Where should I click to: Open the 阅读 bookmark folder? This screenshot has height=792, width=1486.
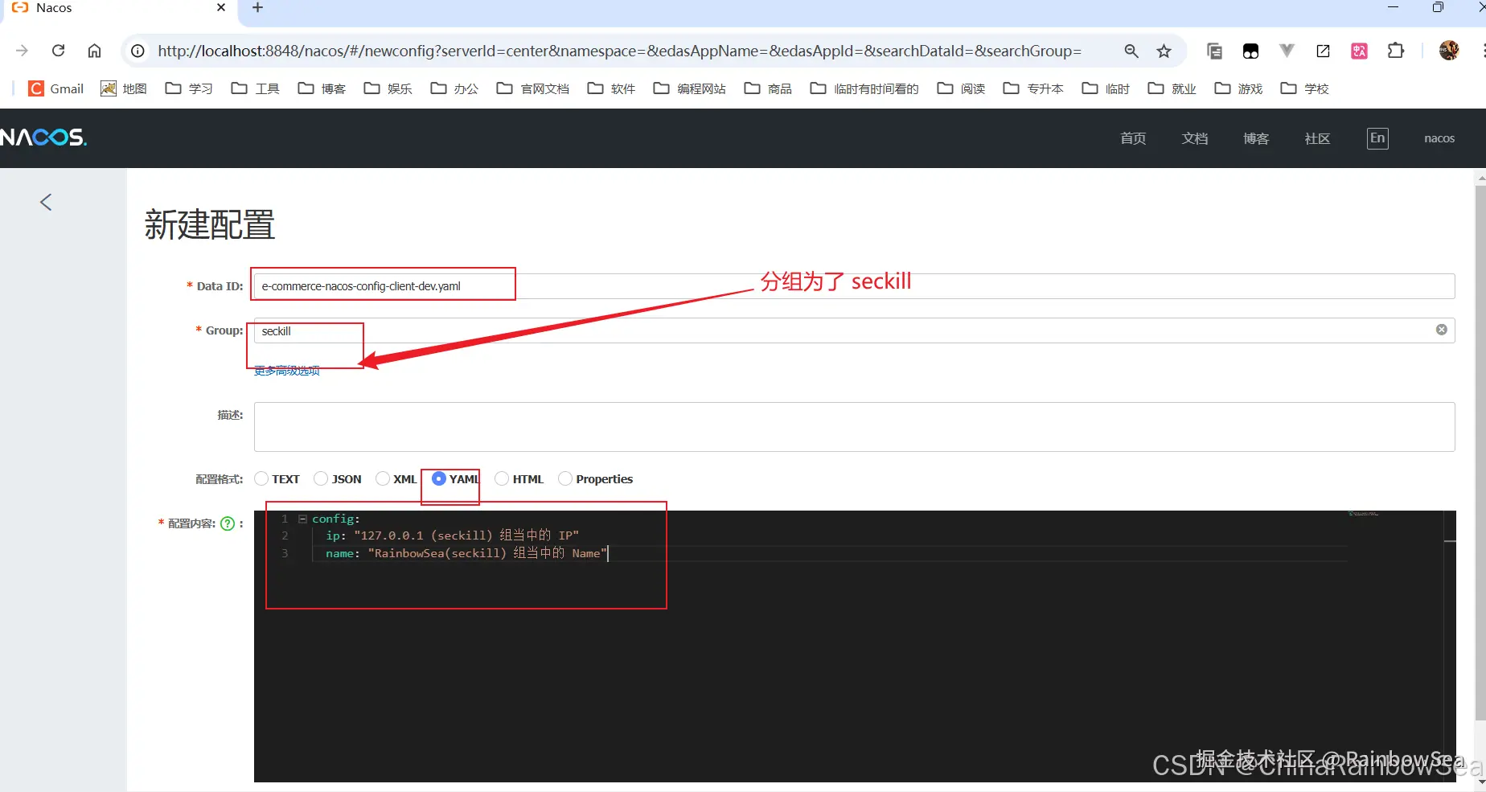pos(961,88)
